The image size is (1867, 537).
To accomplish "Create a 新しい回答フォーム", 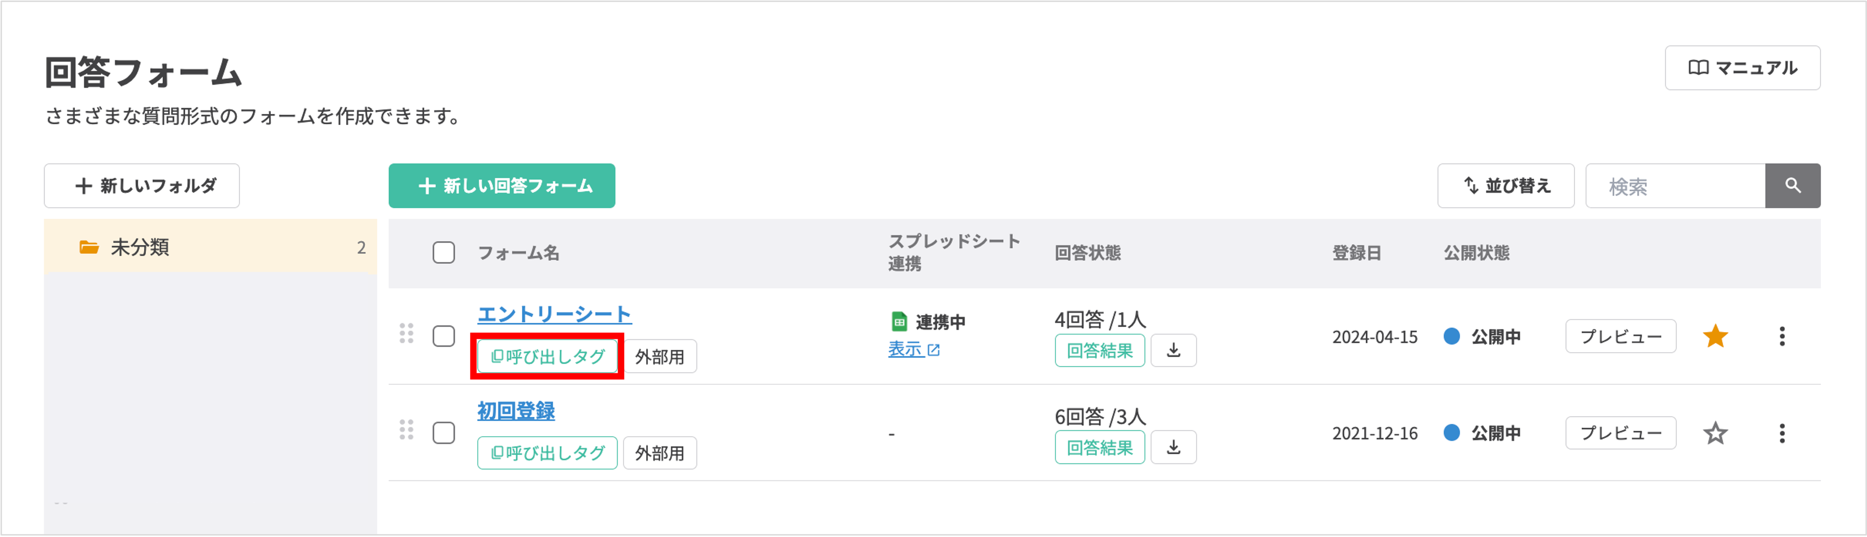I will 502,186.
